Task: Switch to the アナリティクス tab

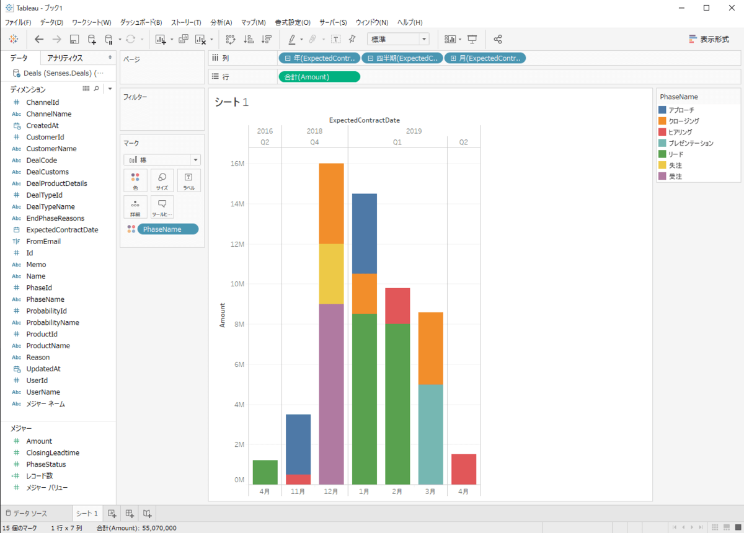Action: 65,58
